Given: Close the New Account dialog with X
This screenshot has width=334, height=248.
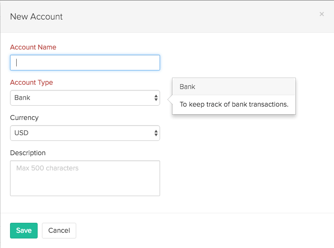Looking at the screenshot, I should tap(322, 14).
